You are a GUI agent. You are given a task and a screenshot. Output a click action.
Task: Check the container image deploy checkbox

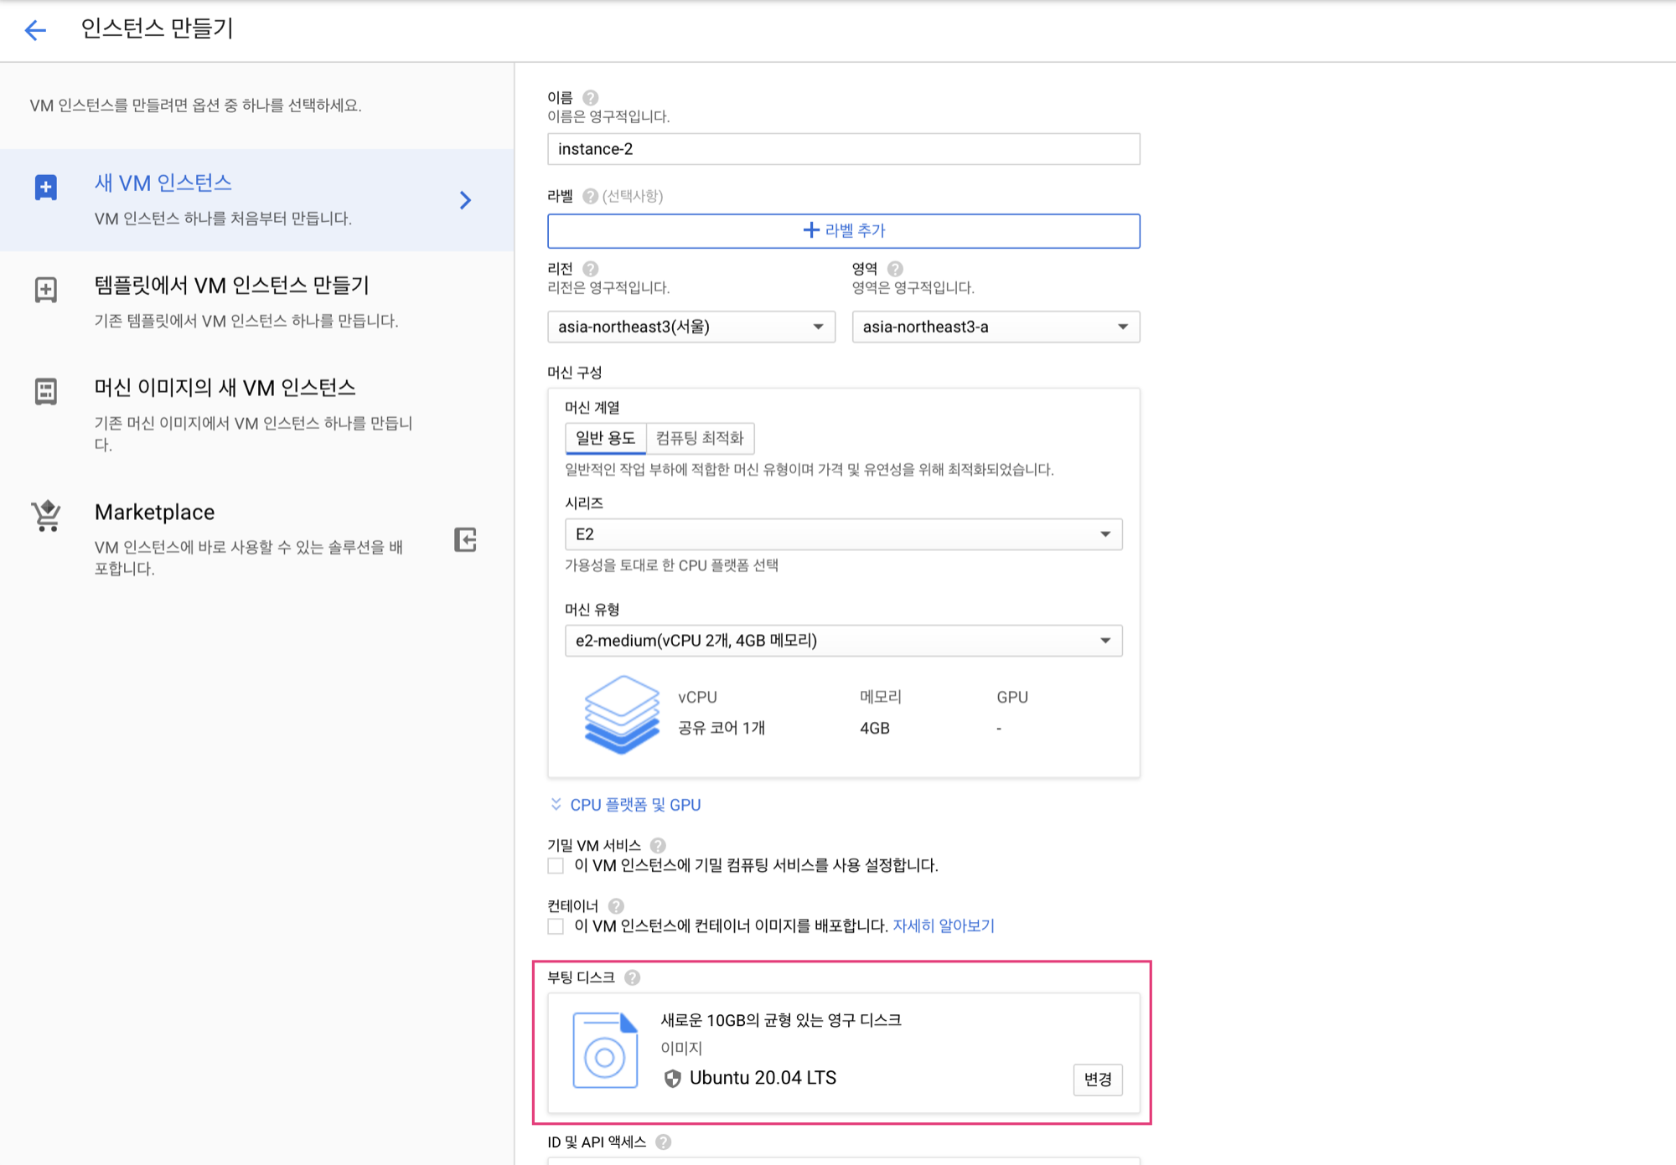(x=556, y=926)
